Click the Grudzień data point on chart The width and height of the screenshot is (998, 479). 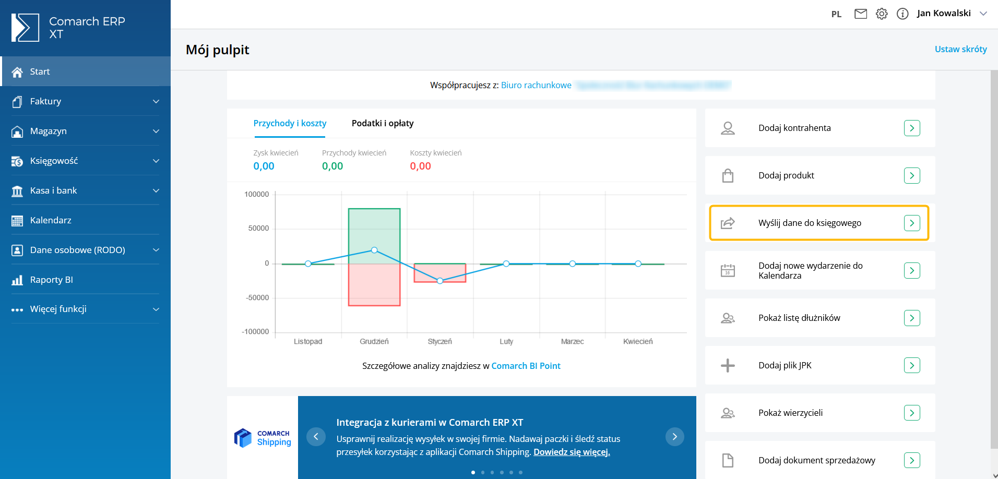point(374,250)
